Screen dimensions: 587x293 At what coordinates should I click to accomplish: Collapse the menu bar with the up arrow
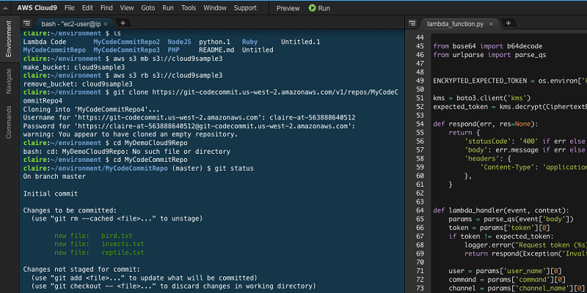[7, 8]
